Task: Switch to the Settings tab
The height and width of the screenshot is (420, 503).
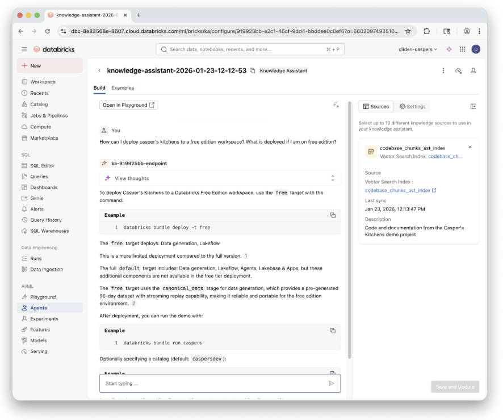Action: click(x=412, y=106)
